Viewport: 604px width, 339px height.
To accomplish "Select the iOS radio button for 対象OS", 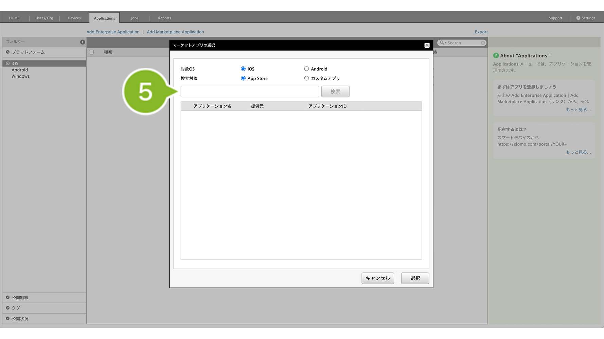I will (x=243, y=69).
